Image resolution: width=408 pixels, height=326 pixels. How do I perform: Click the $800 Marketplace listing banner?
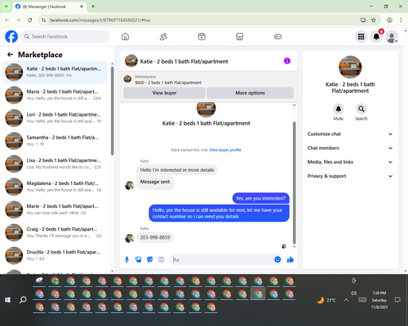[x=208, y=80]
